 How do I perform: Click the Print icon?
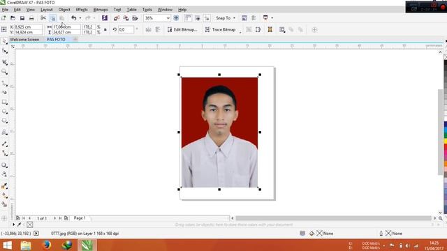click(x=31, y=18)
